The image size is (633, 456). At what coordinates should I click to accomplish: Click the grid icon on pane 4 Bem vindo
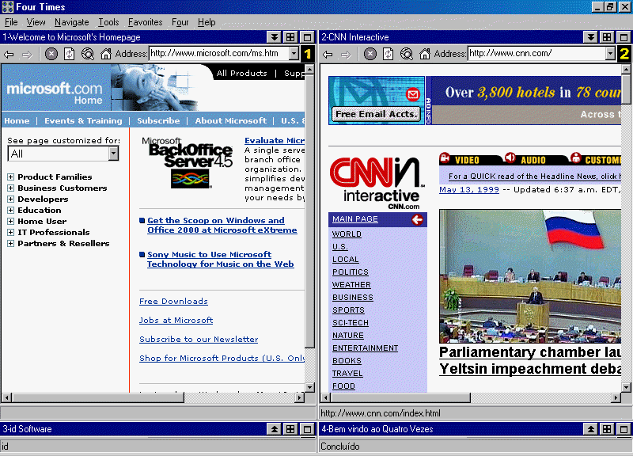[x=607, y=429]
